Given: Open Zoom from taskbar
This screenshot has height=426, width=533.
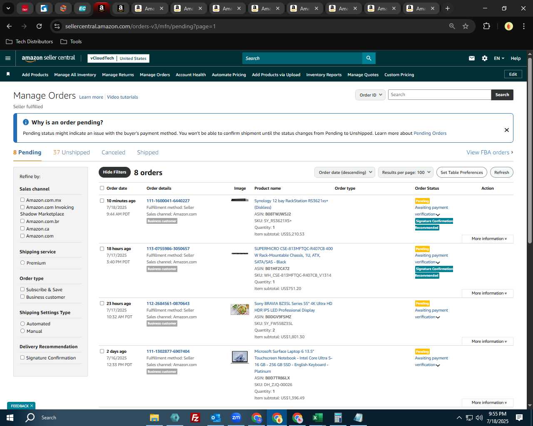Looking at the screenshot, I should pyautogui.click(x=236, y=418).
